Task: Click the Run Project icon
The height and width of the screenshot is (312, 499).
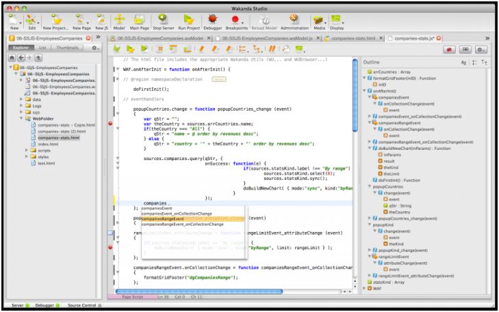Action: [x=189, y=20]
